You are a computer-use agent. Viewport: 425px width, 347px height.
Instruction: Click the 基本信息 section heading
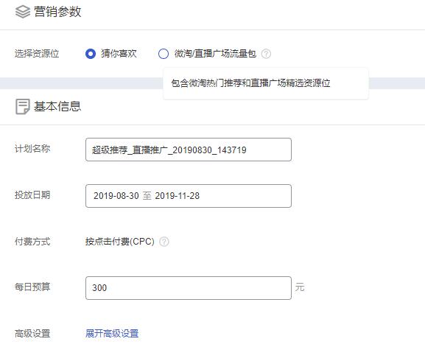(57, 106)
